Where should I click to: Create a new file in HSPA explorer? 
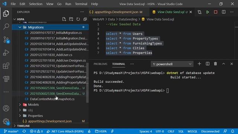click(x=64, y=19)
